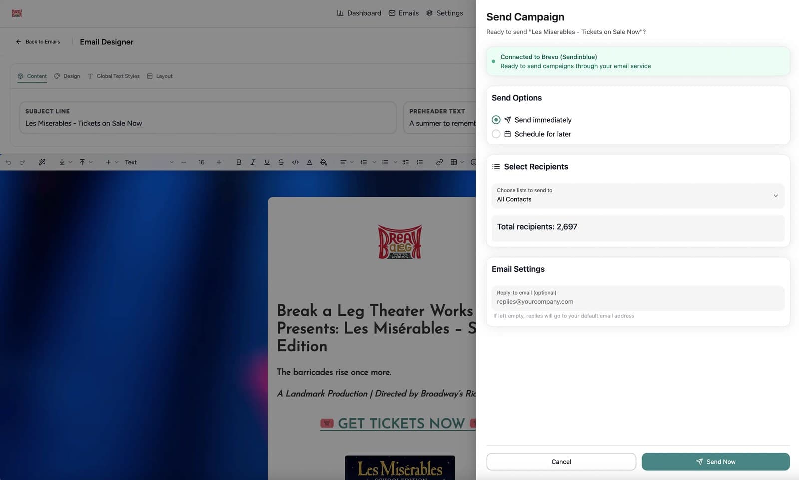This screenshot has height=480, width=799.
Task: Select the Schedule for later radio option
Action: click(496, 134)
